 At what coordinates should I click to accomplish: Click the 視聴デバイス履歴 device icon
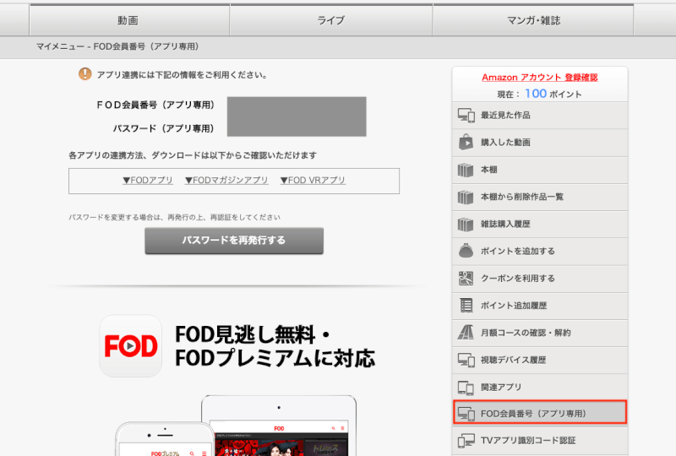pyautogui.click(x=466, y=360)
